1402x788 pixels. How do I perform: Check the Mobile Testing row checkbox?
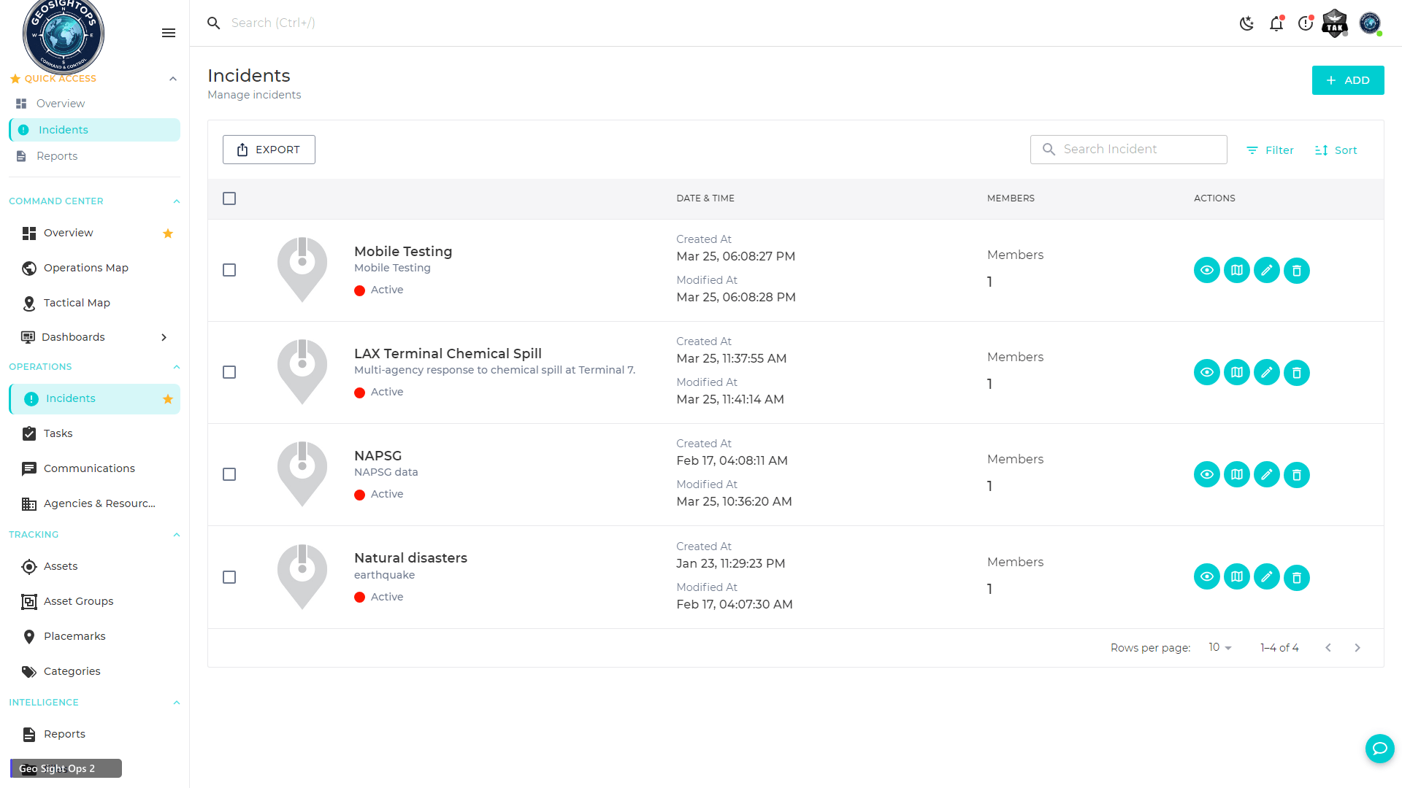229,270
